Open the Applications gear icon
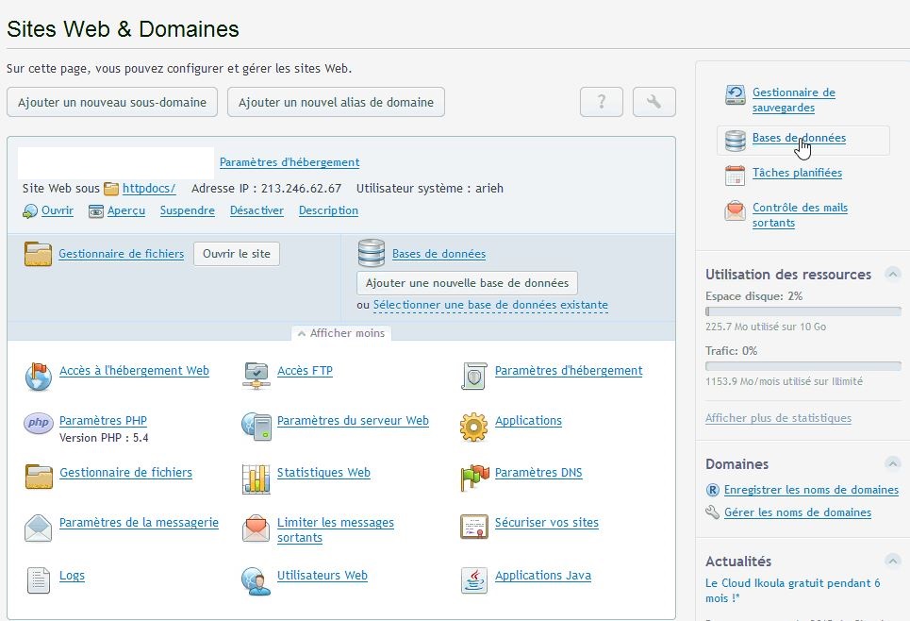The height and width of the screenshot is (621, 910). 473,427
